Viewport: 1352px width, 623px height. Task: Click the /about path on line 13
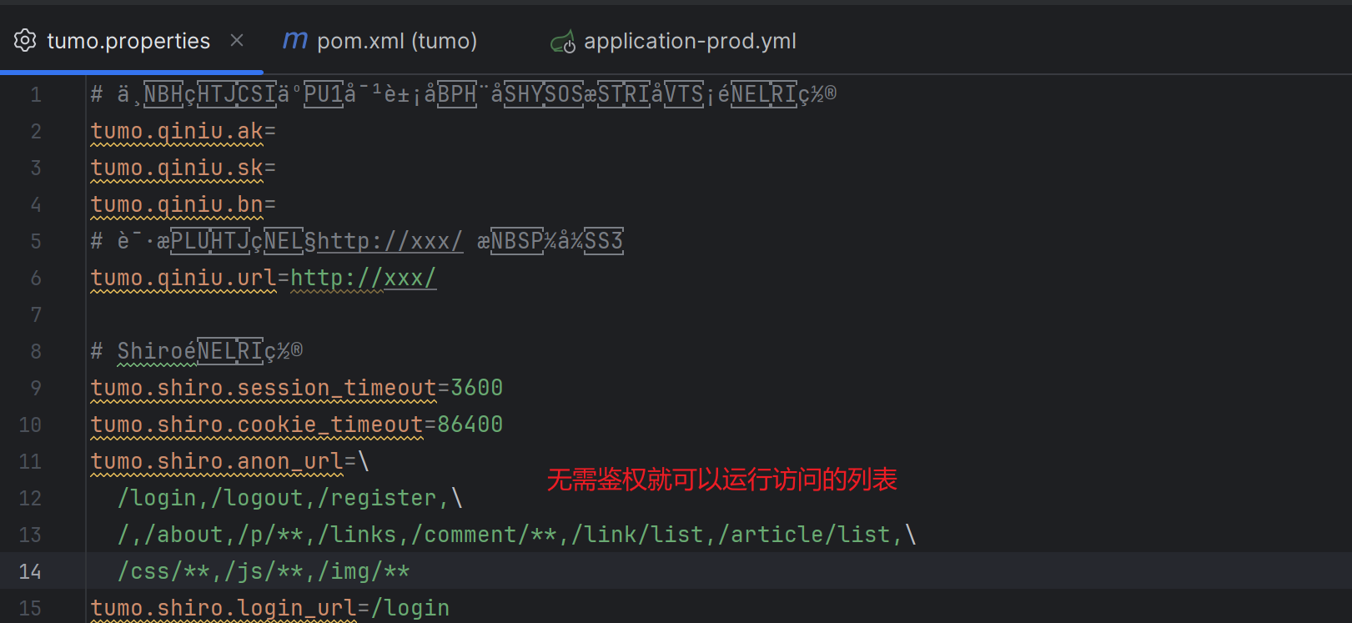(x=183, y=535)
